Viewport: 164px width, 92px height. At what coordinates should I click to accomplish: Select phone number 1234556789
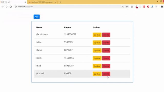click(70, 34)
